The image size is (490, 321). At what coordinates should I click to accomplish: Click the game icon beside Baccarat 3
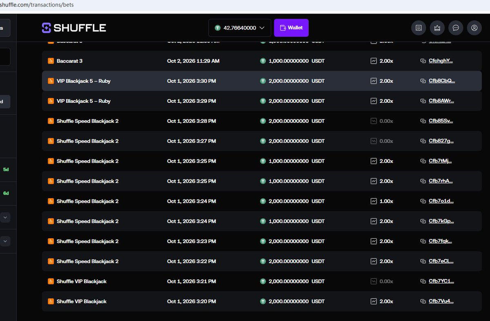[x=51, y=61]
